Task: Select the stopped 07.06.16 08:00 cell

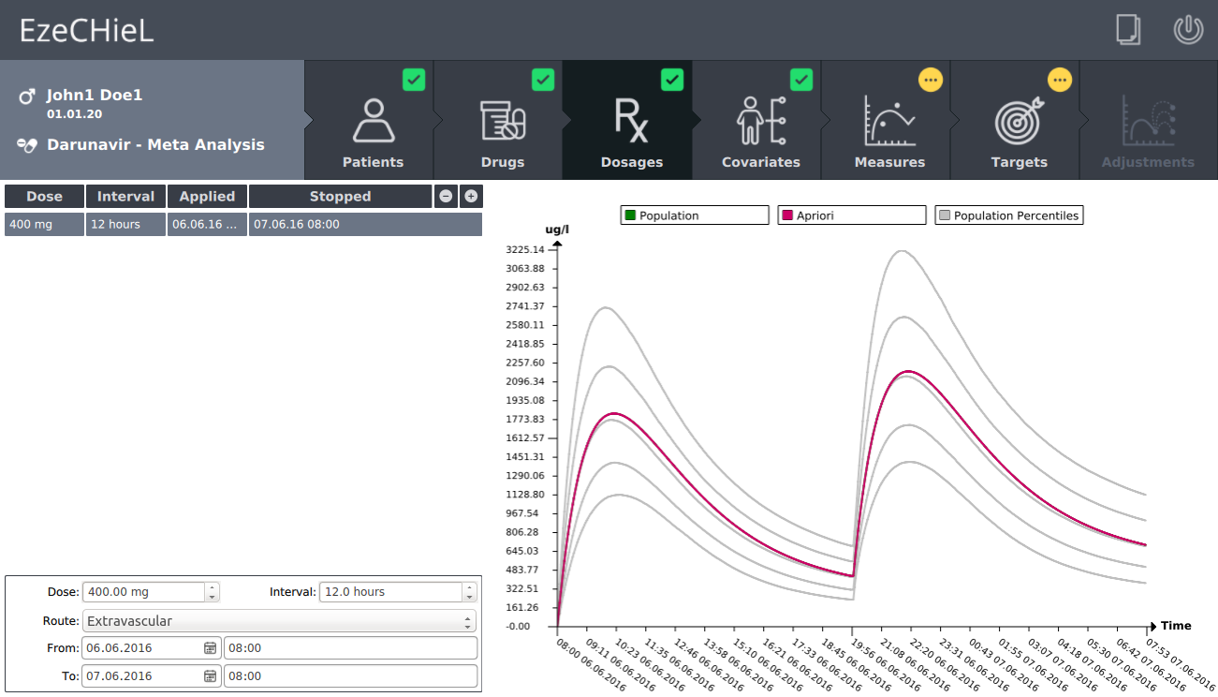Action: point(365,224)
